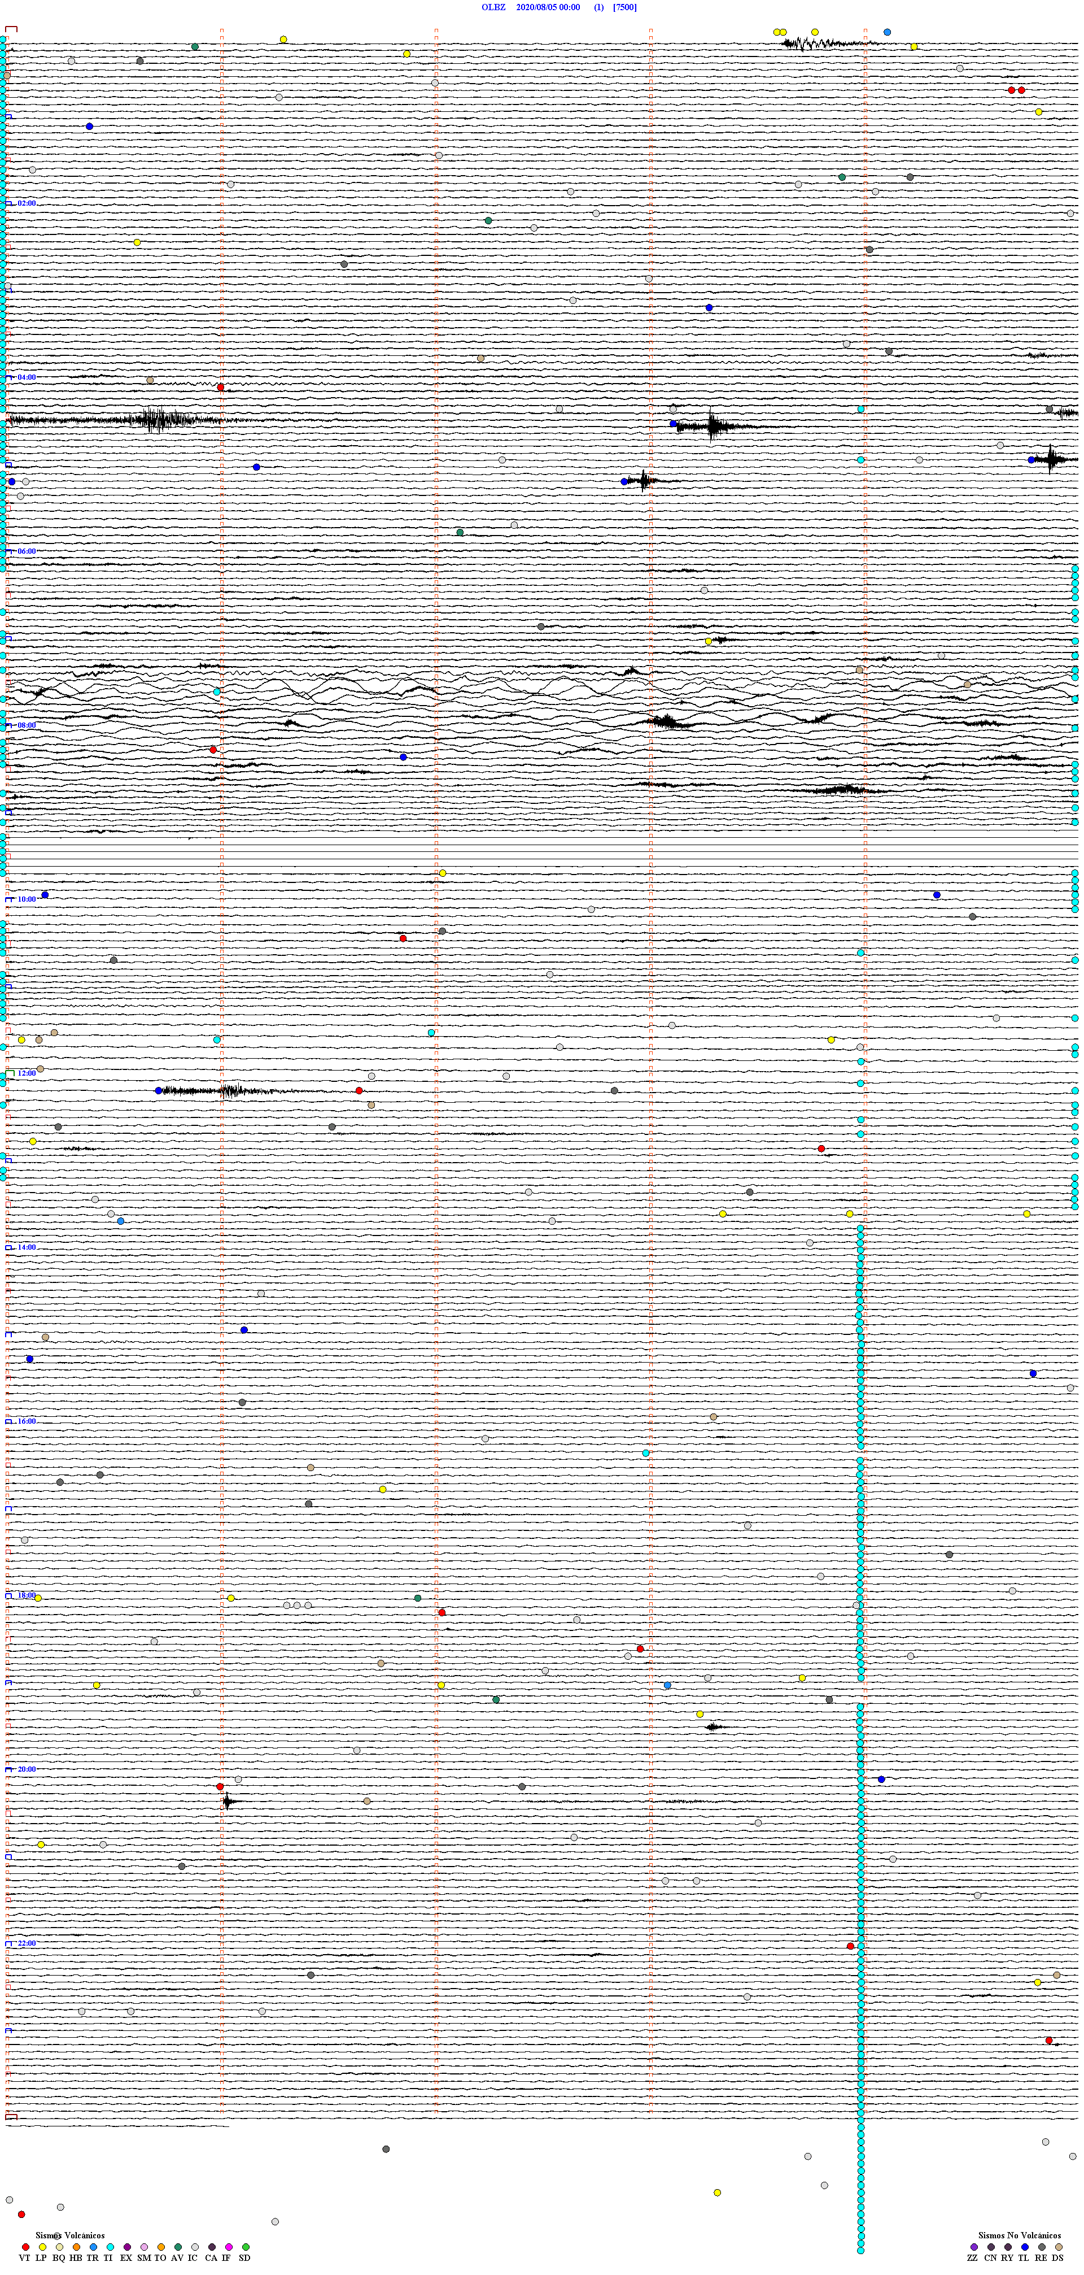Select the 16:00 time label

[27, 1421]
